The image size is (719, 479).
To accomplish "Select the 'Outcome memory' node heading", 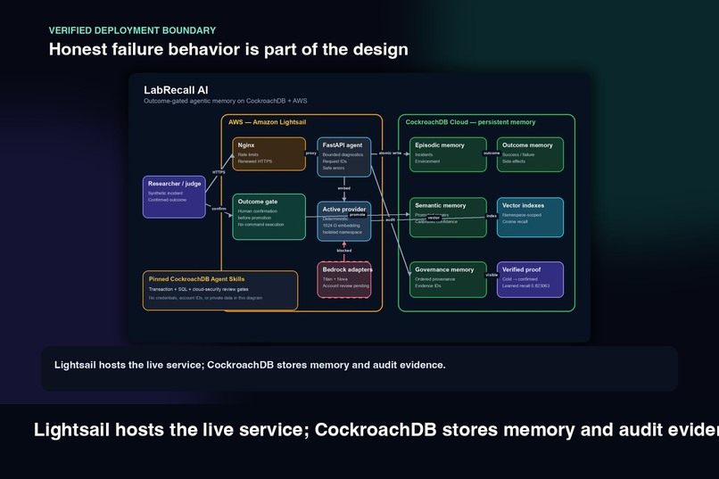I will [527, 145].
